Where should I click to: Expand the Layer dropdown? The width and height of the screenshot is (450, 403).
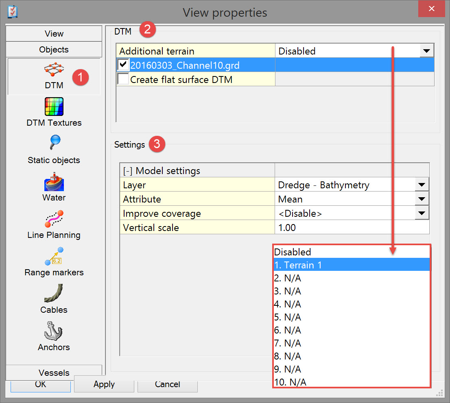(422, 185)
